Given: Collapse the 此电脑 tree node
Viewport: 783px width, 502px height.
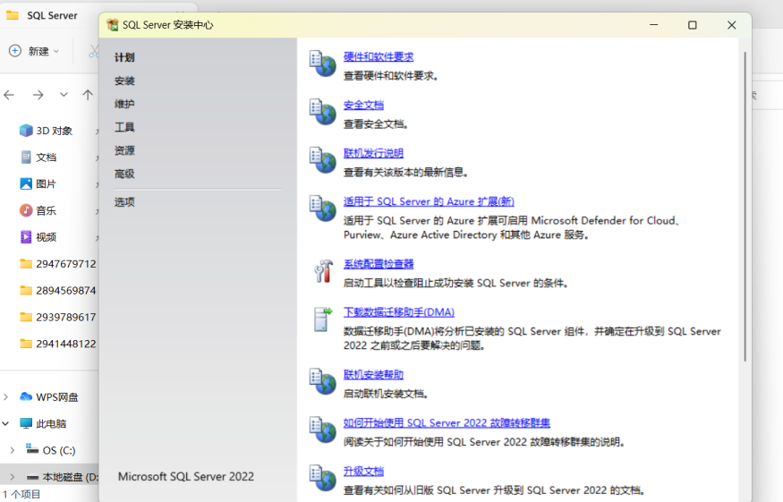Looking at the screenshot, I should (x=5, y=423).
